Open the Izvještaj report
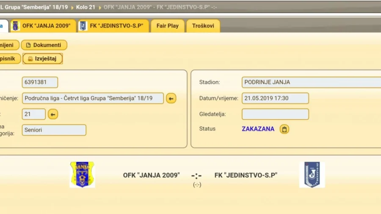 [42, 59]
